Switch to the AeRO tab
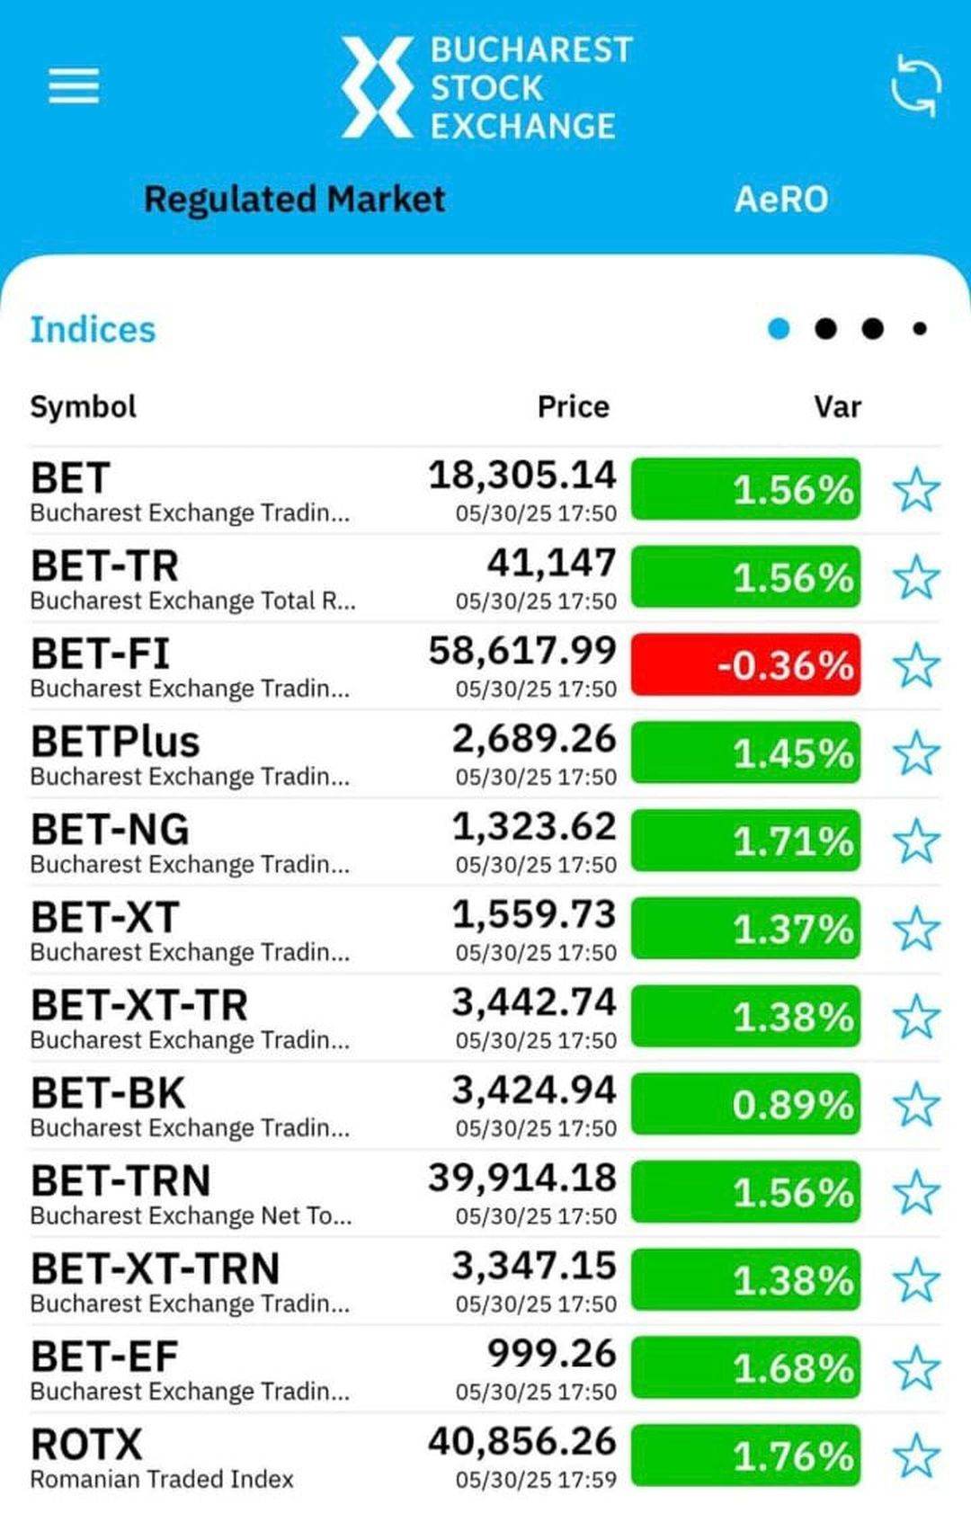The height and width of the screenshot is (1531, 971). pos(781,200)
